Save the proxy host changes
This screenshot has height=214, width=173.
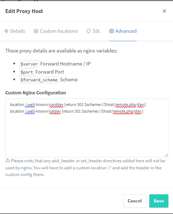coord(159,201)
